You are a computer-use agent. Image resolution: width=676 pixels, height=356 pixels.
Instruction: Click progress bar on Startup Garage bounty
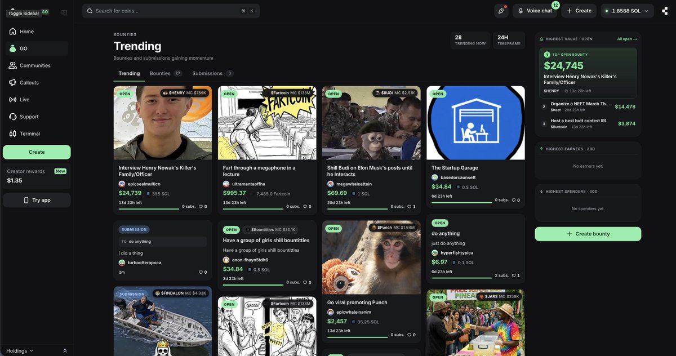point(462,202)
